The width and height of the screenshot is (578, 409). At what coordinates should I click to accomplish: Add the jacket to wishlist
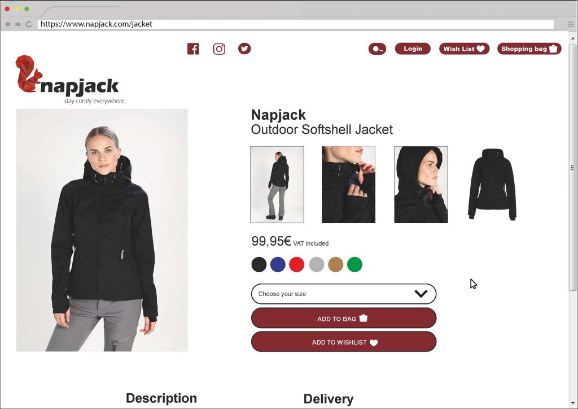tap(344, 342)
